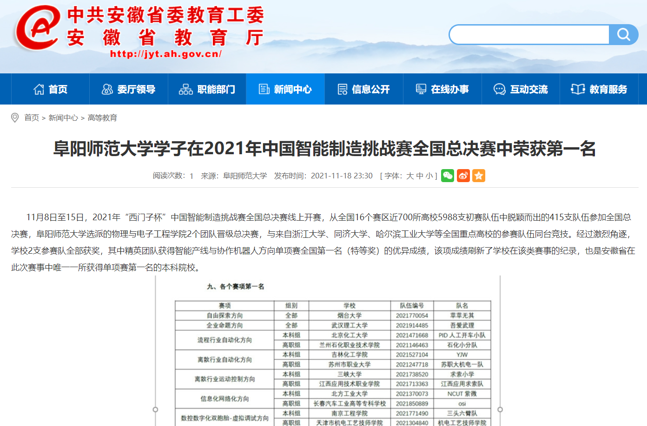Share article via Weibo icon
This screenshot has height=426, width=647.
(463, 176)
